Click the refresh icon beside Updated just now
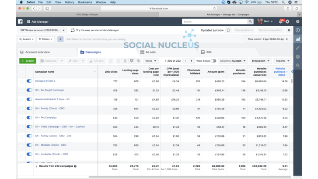The image size is (318, 179). click(x=228, y=31)
